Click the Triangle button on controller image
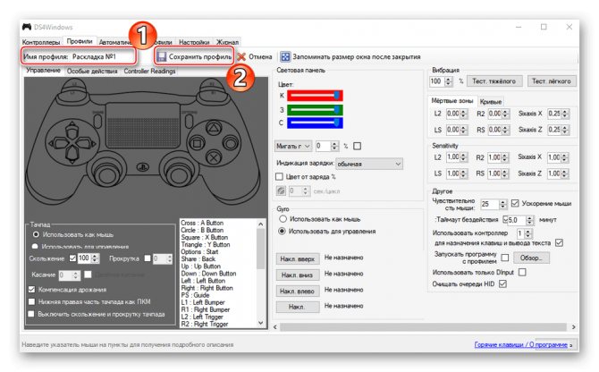599x372 pixels. [214, 128]
